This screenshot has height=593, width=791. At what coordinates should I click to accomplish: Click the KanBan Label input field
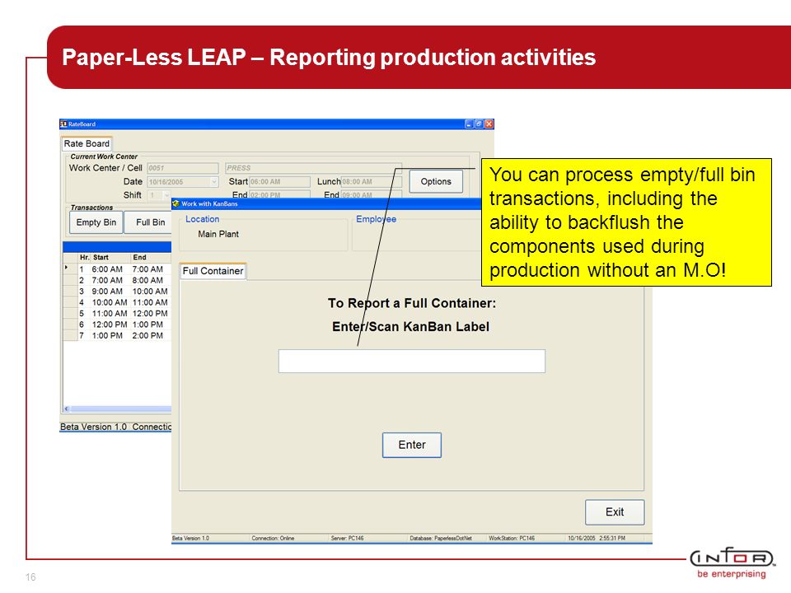pyautogui.click(x=412, y=361)
